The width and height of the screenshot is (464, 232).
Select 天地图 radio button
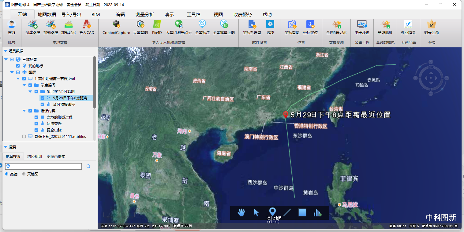(x=24, y=174)
